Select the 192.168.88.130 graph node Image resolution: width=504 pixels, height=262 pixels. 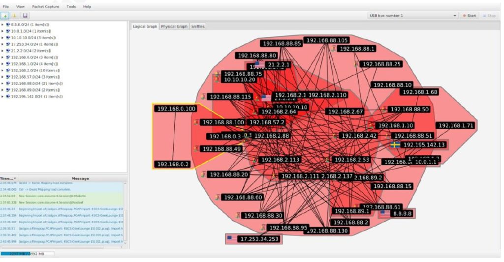click(x=327, y=231)
